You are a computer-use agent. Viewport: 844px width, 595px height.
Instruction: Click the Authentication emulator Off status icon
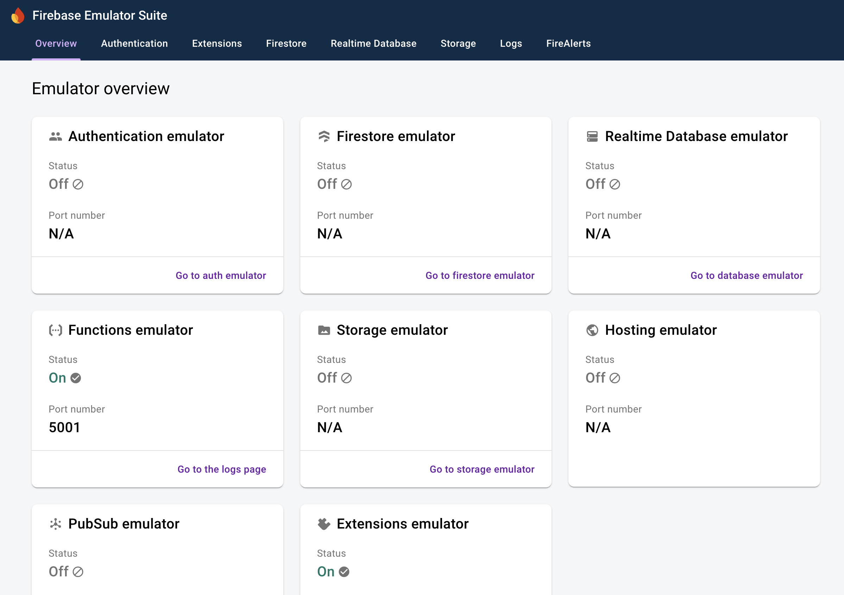[x=78, y=184]
